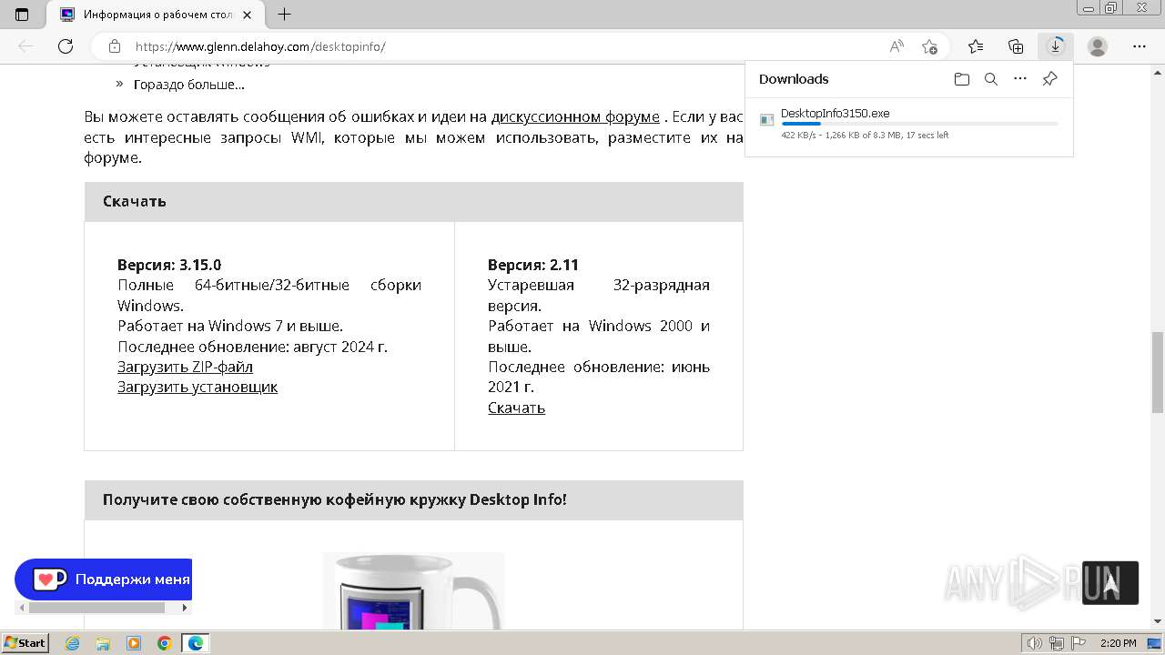The width and height of the screenshot is (1165, 655).
Task: Click the scroll up arrow of page scrollbar
Action: tap(1158, 71)
